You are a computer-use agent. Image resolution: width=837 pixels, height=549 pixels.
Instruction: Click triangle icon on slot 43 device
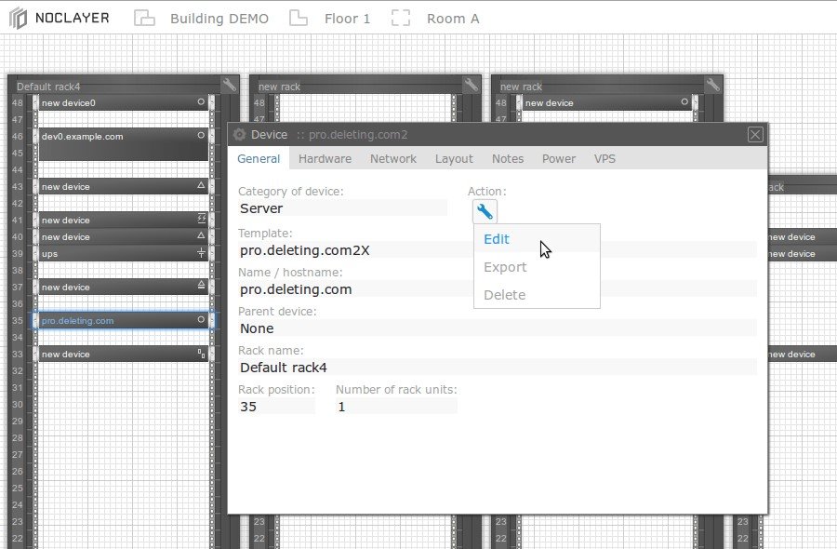click(201, 185)
